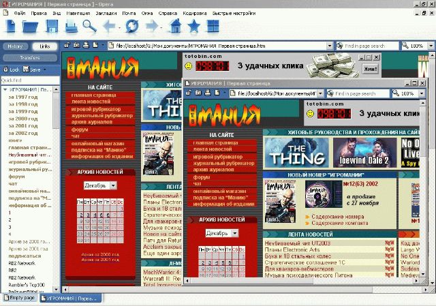Switch to the ИГРОМАНИЯ page tab in the bottom bar
The height and width of the screenshot is (306, 436).
pos(71,299)
